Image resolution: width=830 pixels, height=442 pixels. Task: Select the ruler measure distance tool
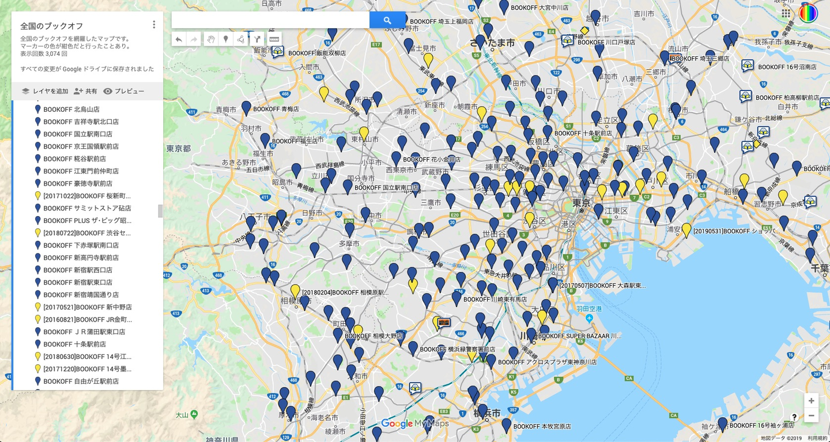tap(274, 39)
